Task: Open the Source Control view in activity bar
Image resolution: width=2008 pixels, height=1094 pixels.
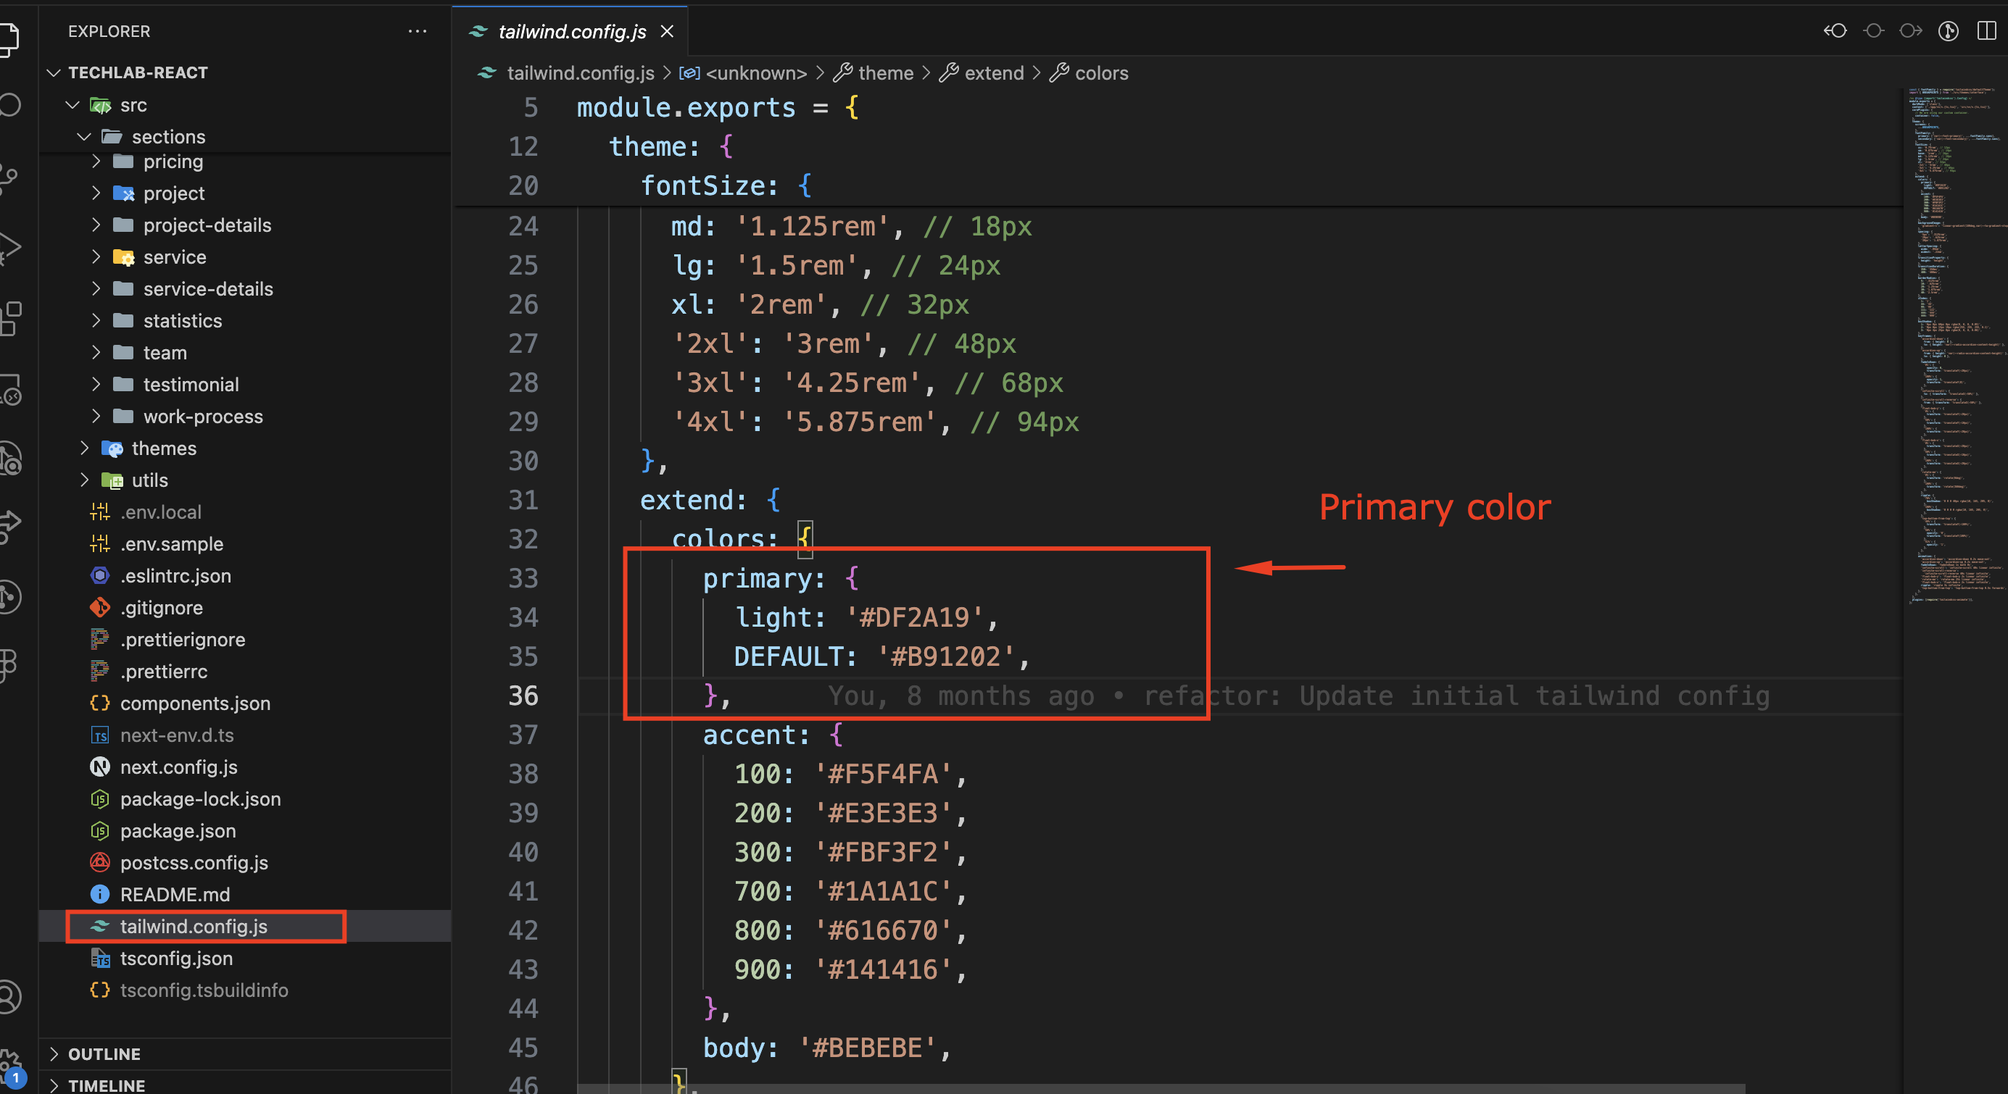Action: (8, 178)
